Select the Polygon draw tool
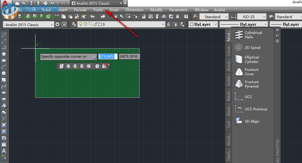 pos(4,54)
